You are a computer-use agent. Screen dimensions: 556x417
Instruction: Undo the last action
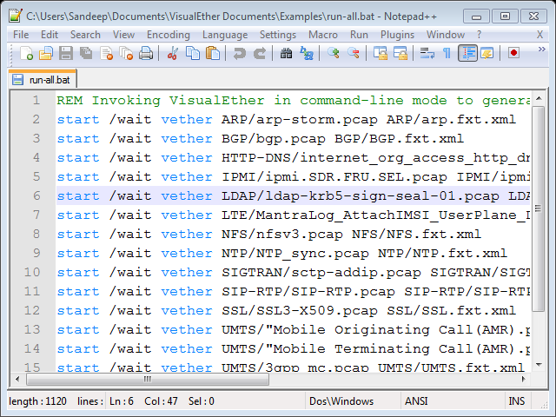click(x=240, y=53)
